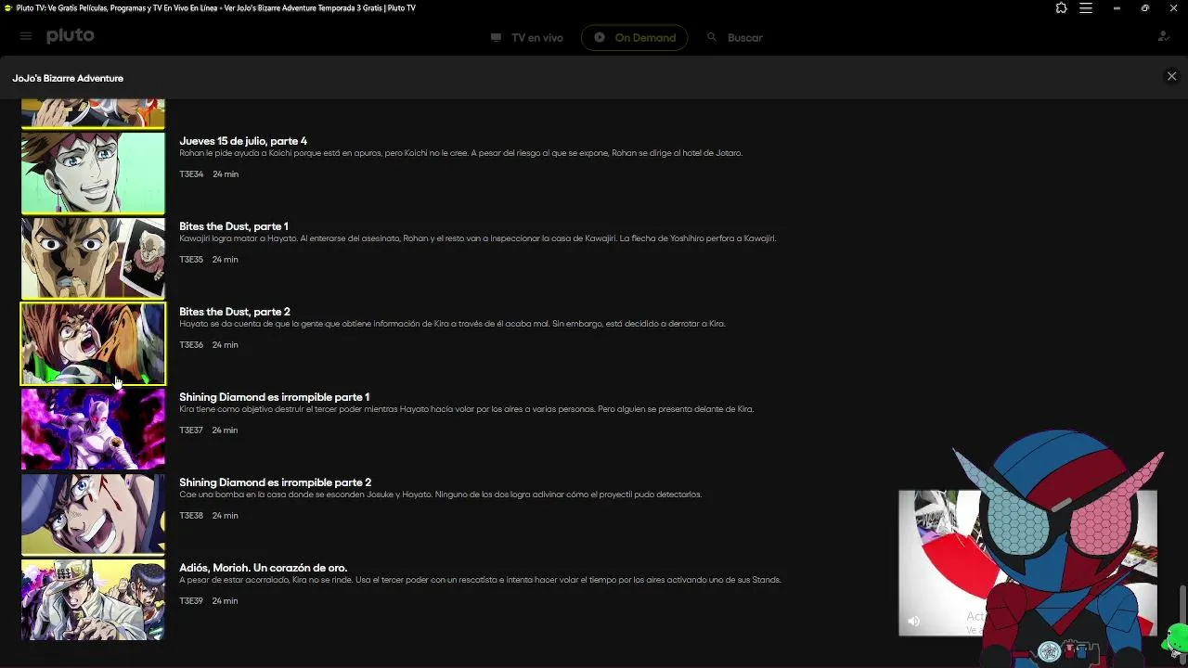Open the user account icon
The width and height of the screenshot is (1188, 668).
click(1163, 37)
